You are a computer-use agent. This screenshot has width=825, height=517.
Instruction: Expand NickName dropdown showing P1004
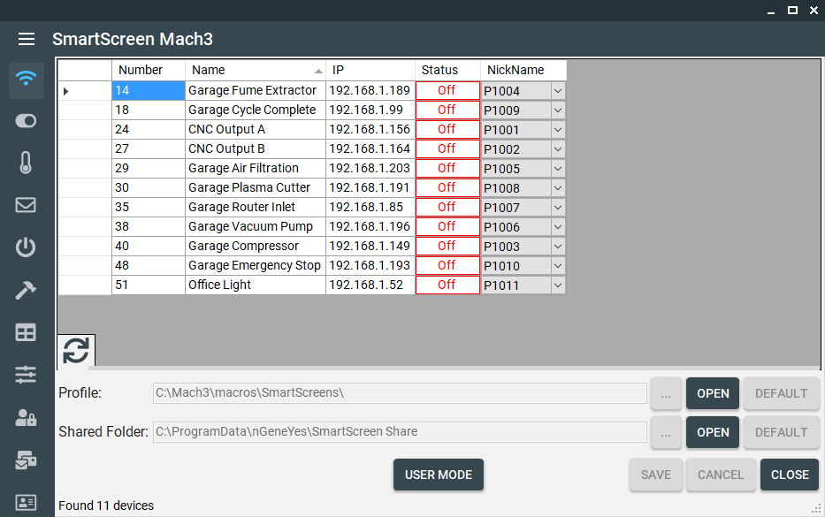(x=558, y=90)
